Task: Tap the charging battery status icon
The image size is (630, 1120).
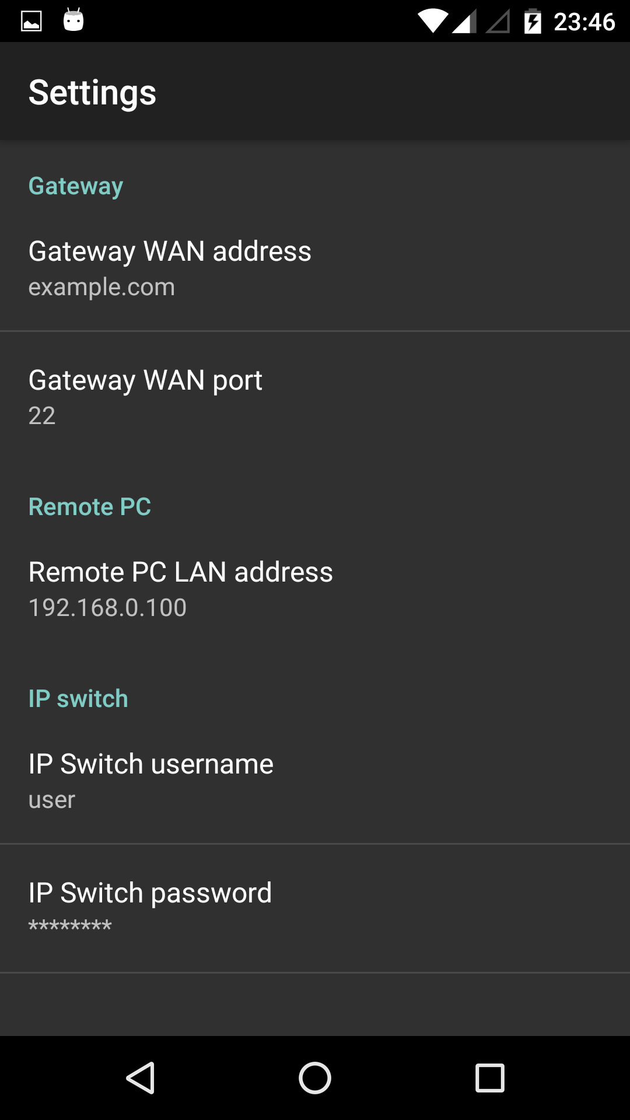Action: click(x=533, y=22)
